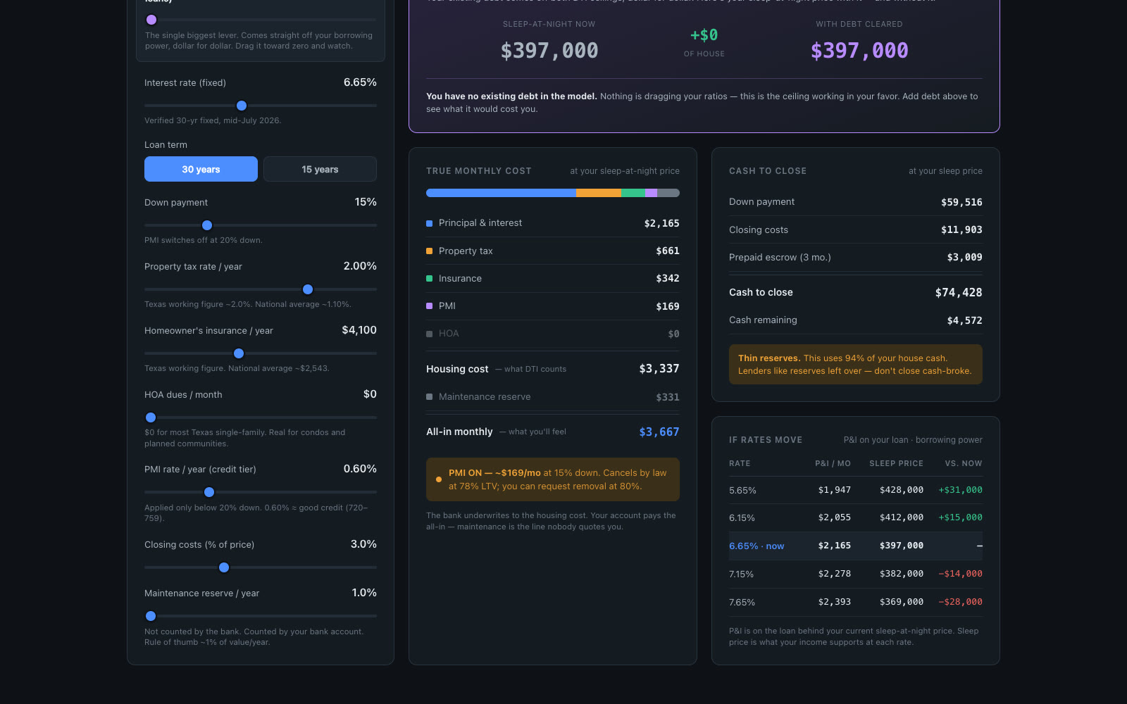Click the true monthly cost stacked bar
1127x704 pixels.
553,193
